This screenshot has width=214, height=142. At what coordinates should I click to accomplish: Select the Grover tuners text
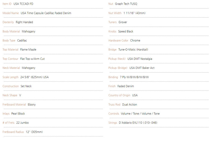(x=123, y=22)
